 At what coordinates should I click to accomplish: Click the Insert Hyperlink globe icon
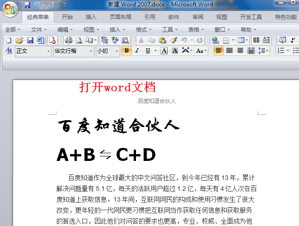(215, 40)
